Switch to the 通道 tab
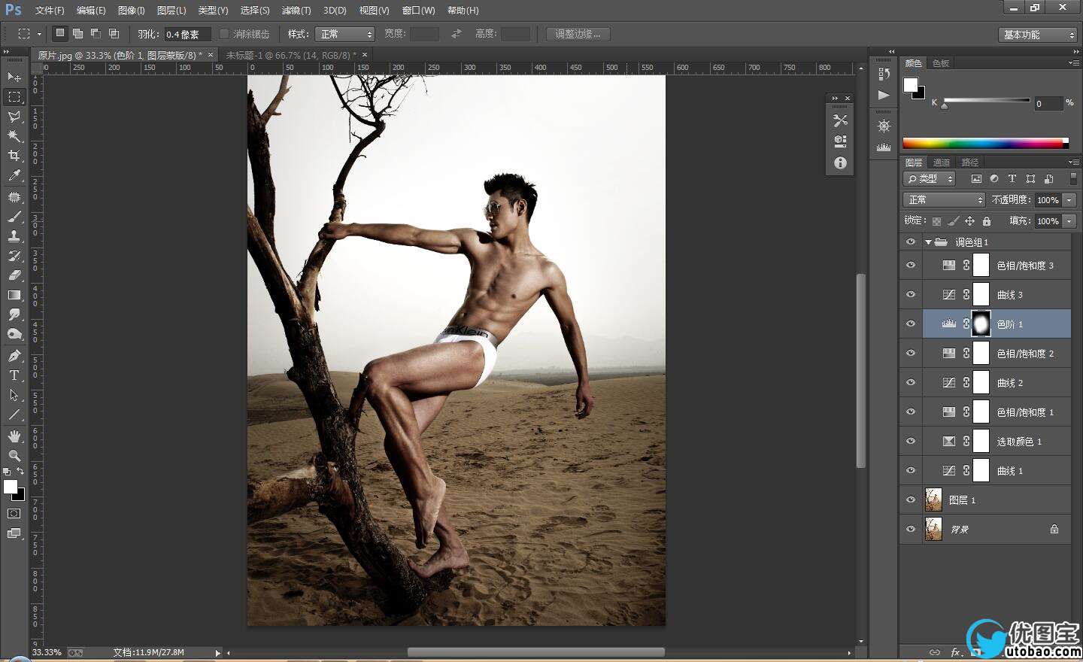This screenshot has height=662, width=1083. pos(942,162)
